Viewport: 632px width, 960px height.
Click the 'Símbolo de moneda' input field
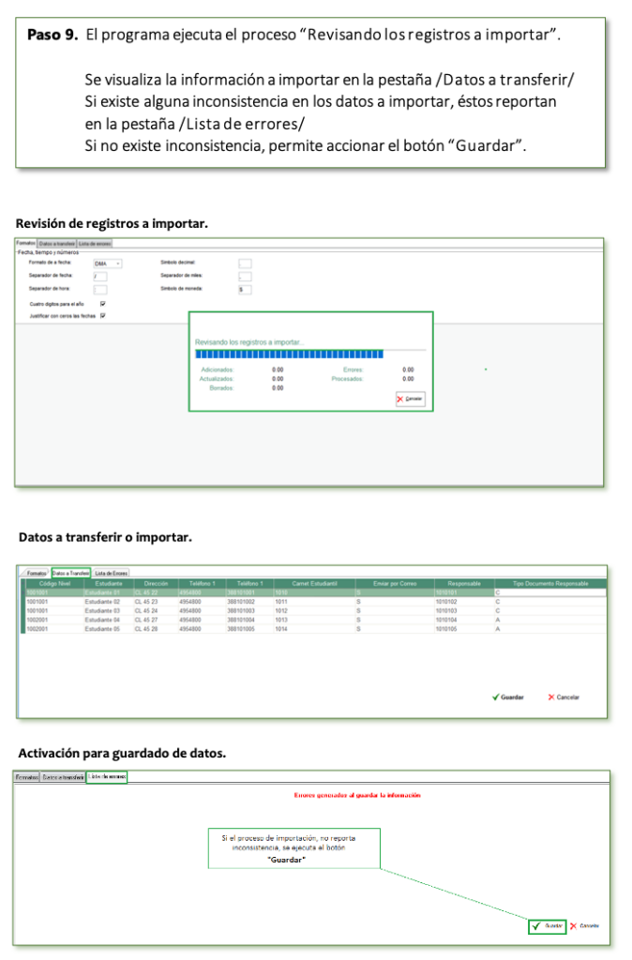245,290
